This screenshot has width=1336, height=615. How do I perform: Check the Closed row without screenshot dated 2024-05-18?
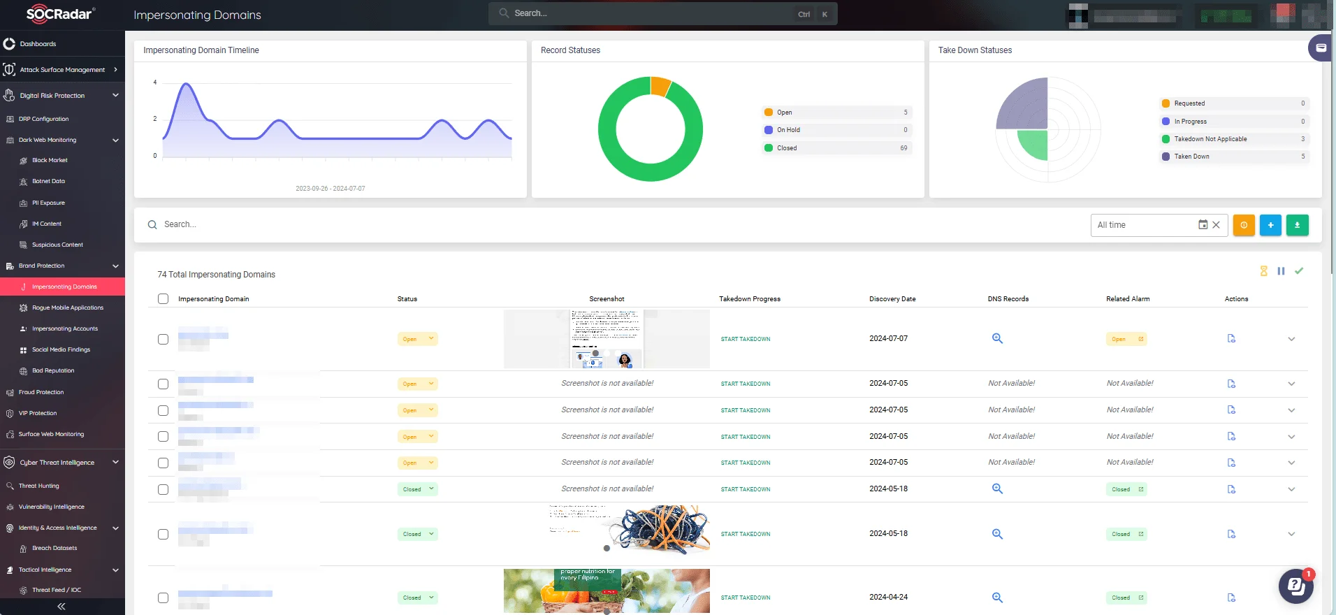pos(163,489)
